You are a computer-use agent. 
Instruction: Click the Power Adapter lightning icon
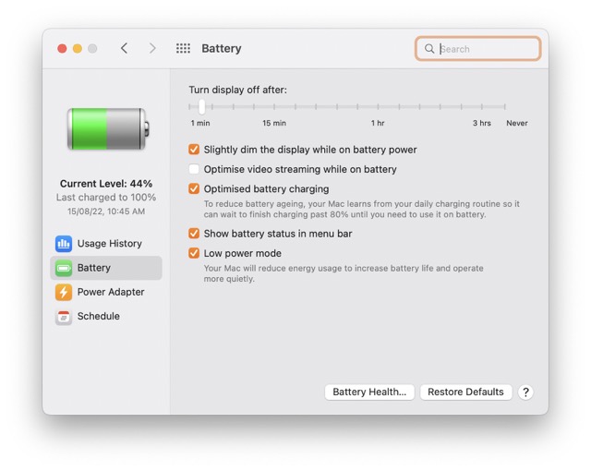[64, 292]
